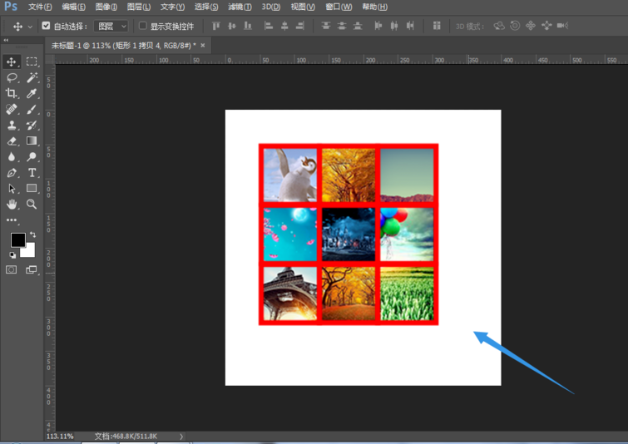Activate the Pen tool
The width and height of the screenshot is (628, 444).
[x=12, y=173]
